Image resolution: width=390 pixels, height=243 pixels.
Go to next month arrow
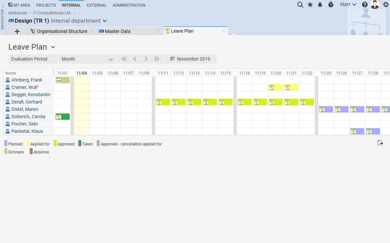[x=146, y=59]
